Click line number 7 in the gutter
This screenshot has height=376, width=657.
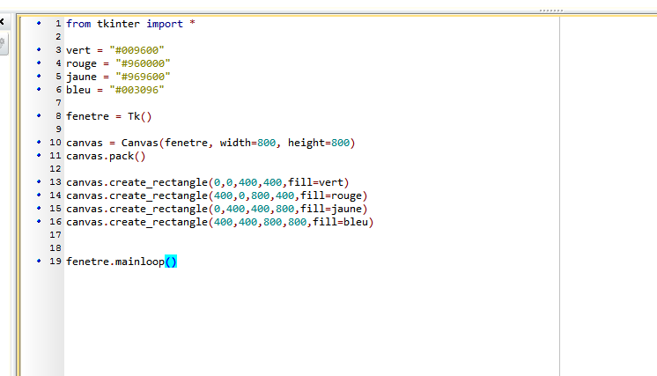click(x=58, y=103)
